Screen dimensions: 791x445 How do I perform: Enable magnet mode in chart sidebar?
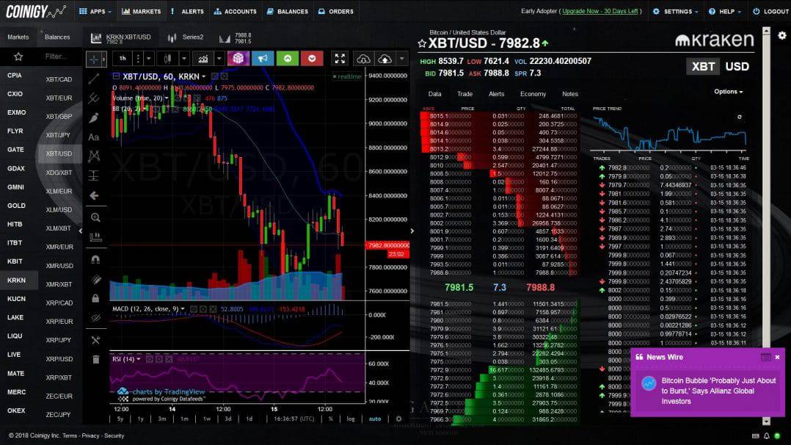point(95,260)
